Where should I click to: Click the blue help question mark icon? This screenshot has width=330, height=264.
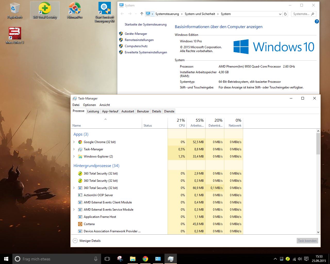[317, 21]
